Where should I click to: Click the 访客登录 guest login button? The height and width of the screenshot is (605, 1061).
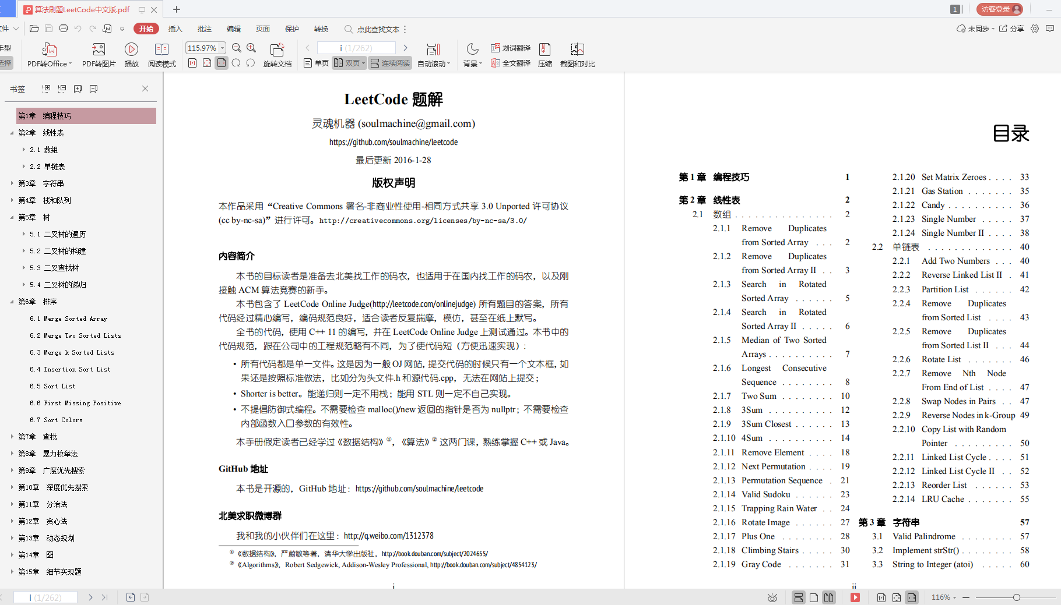coord(999,9)
